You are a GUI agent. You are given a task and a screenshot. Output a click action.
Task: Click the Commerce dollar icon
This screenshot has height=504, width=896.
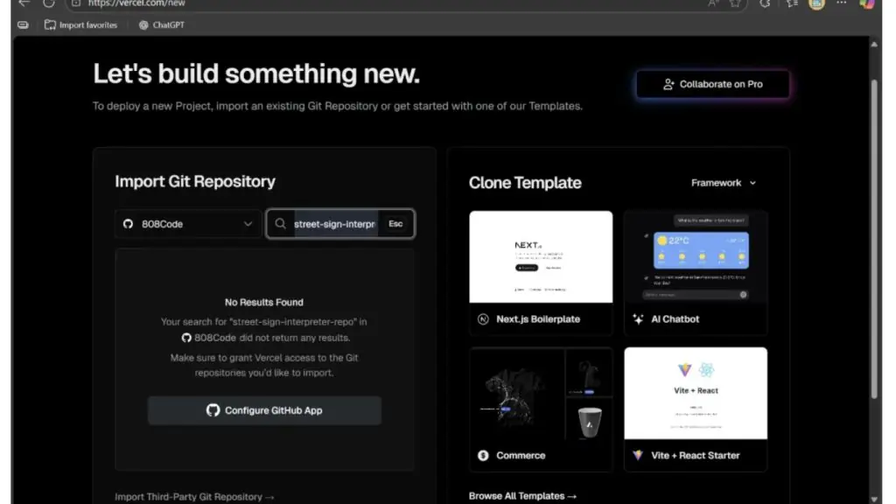point(483,455)
